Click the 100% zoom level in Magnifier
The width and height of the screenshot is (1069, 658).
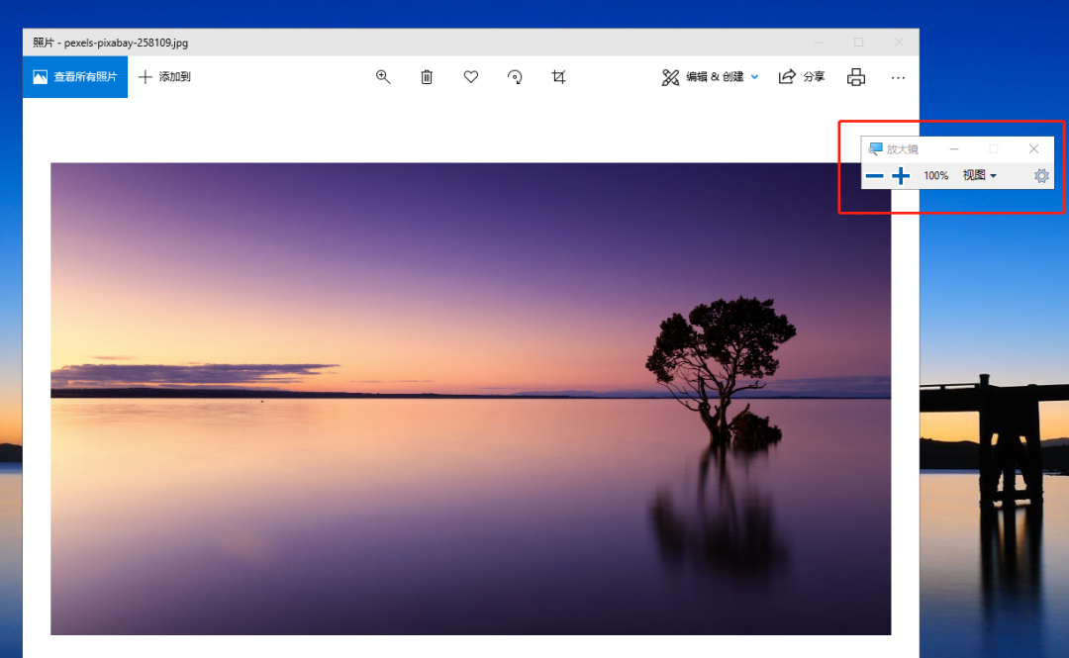point(935,176)
